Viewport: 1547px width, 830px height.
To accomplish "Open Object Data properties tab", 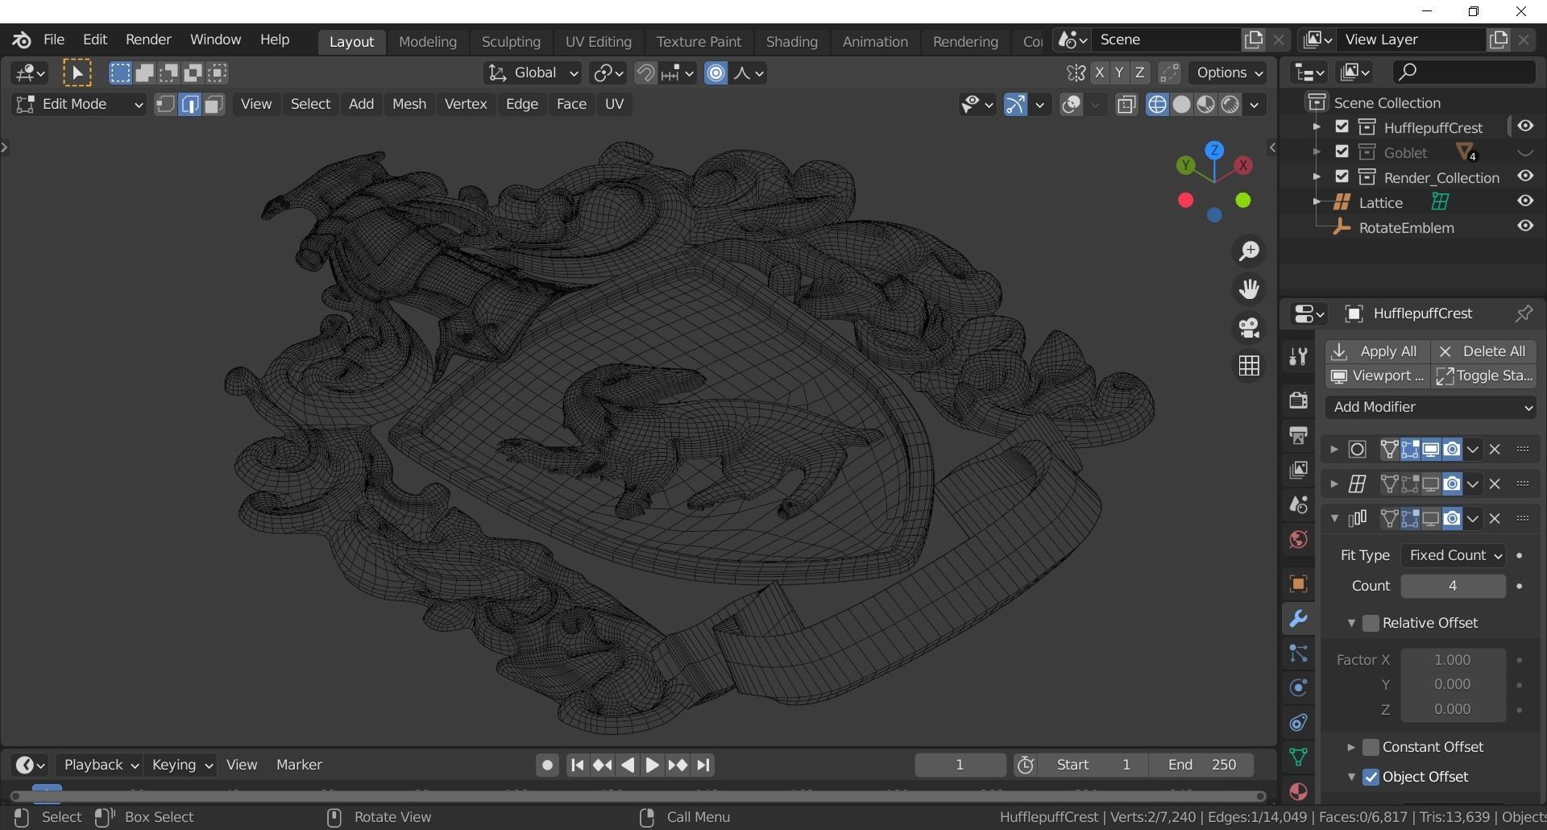I will click(x=1298, y=757).
